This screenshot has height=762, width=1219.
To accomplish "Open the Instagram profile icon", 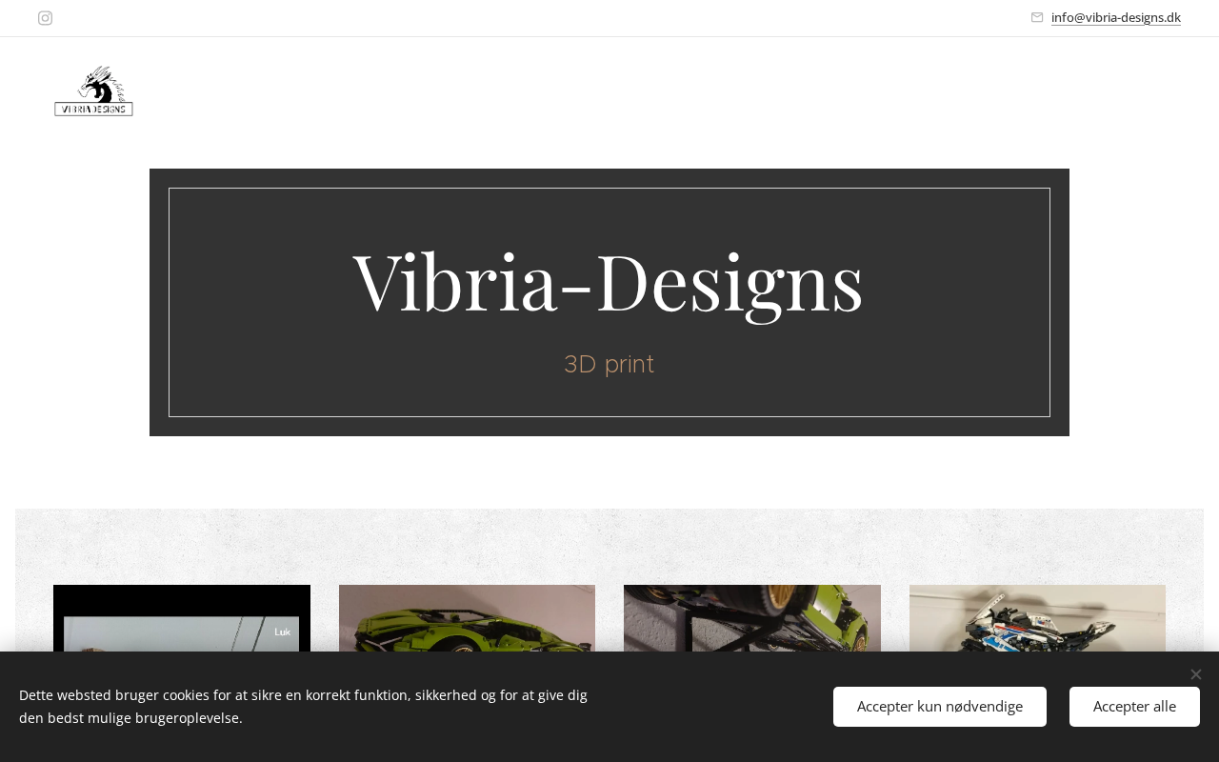I will tap(45, 18).
